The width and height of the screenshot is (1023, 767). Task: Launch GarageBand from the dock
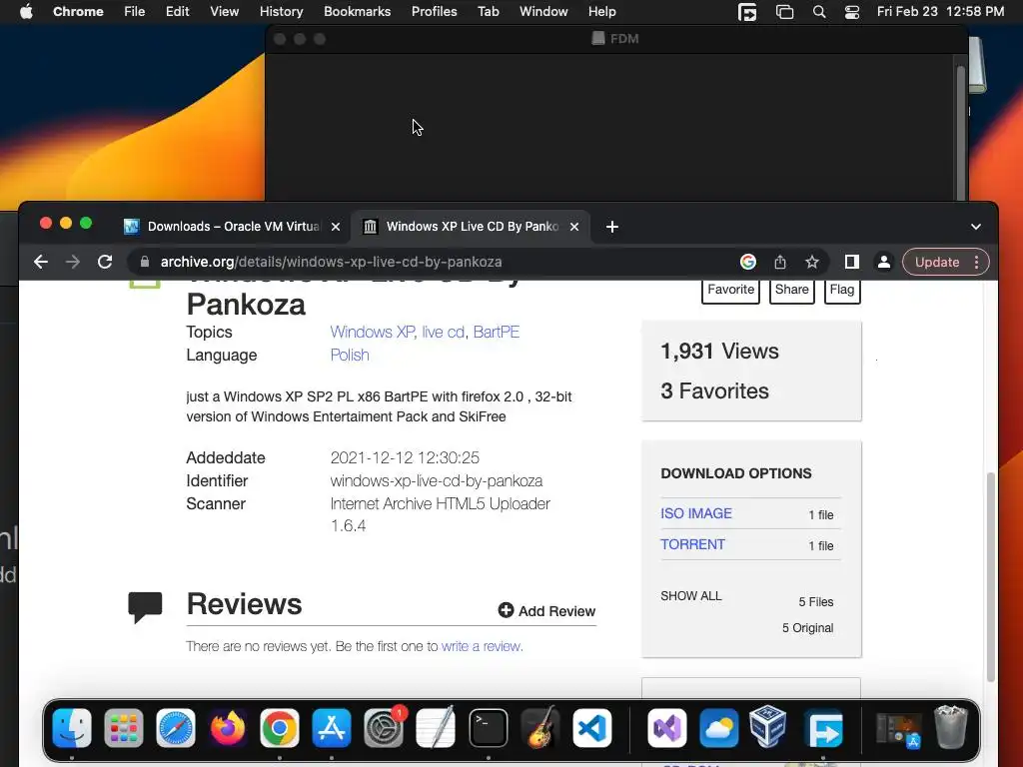click(540, 728)
